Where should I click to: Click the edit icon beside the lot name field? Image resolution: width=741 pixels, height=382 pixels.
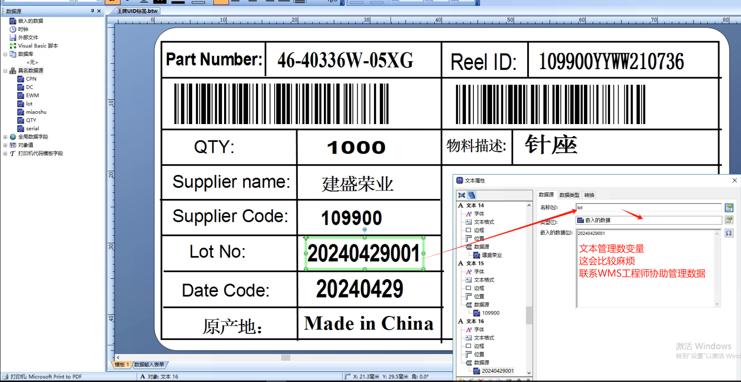point(729,207)
